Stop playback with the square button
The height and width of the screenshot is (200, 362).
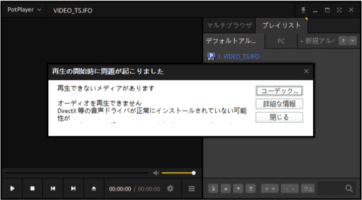(x=33, y=188)
